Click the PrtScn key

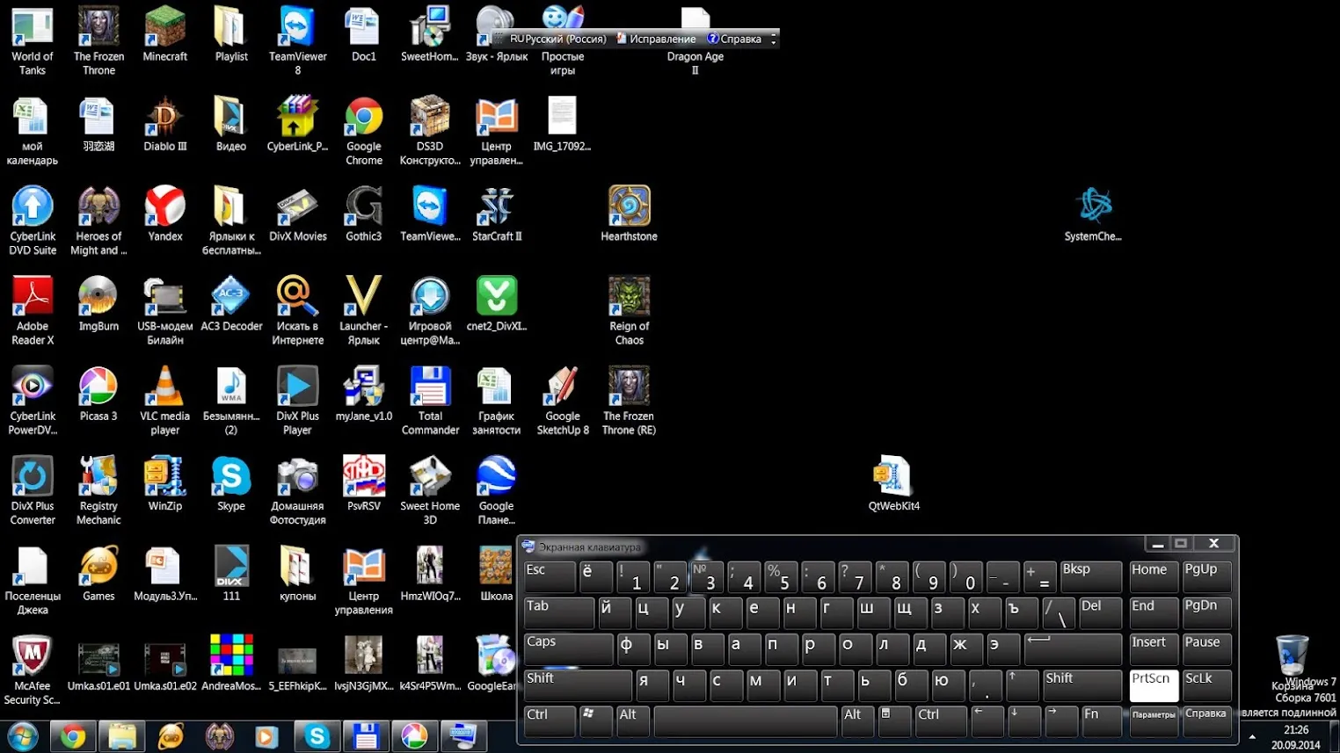click(x=1153, y=685)
